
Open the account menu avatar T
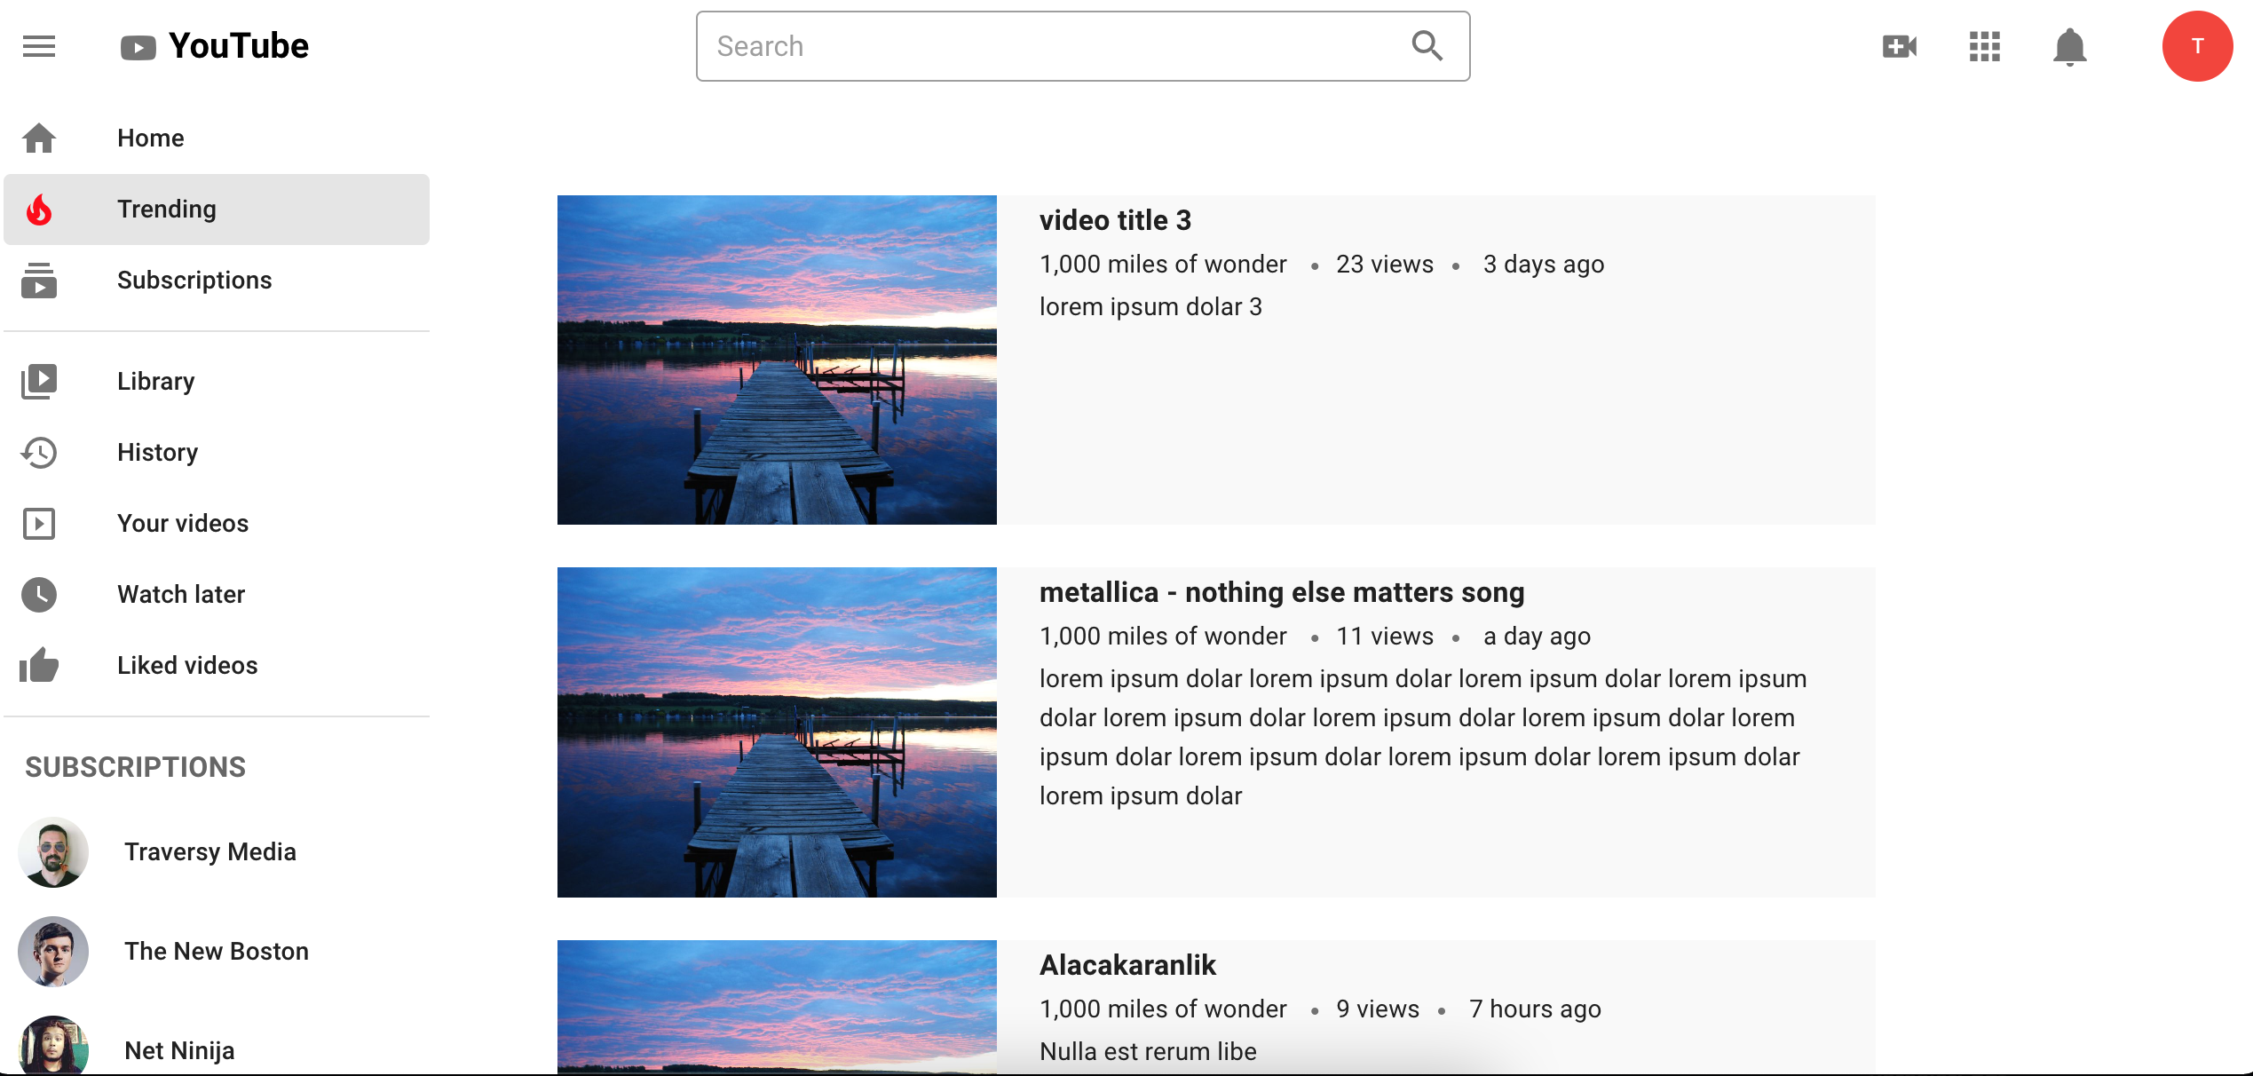(2197, 46)
